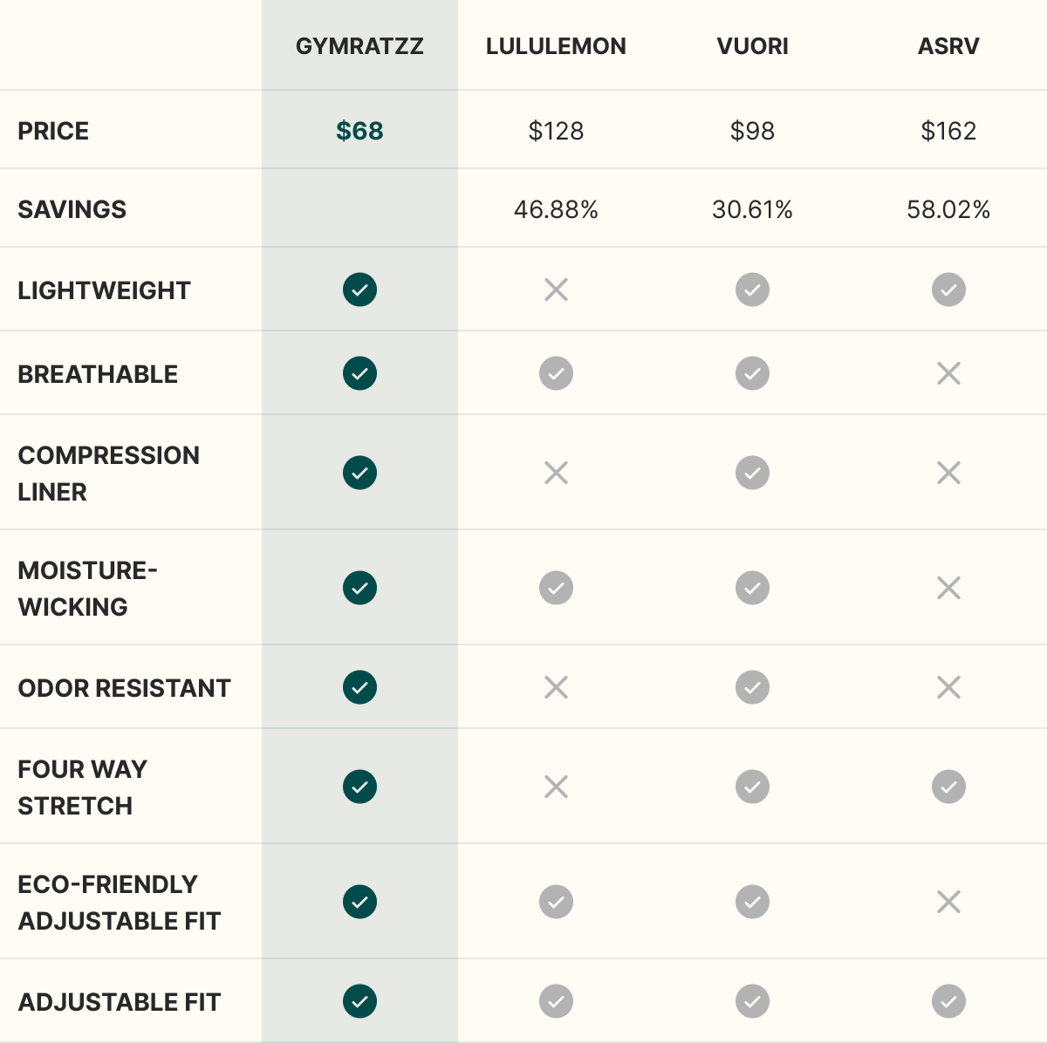This screenshot has width=1047, height=1043.
Task: Click the COMPRESSION LINER row label
Action: [108, 473]
